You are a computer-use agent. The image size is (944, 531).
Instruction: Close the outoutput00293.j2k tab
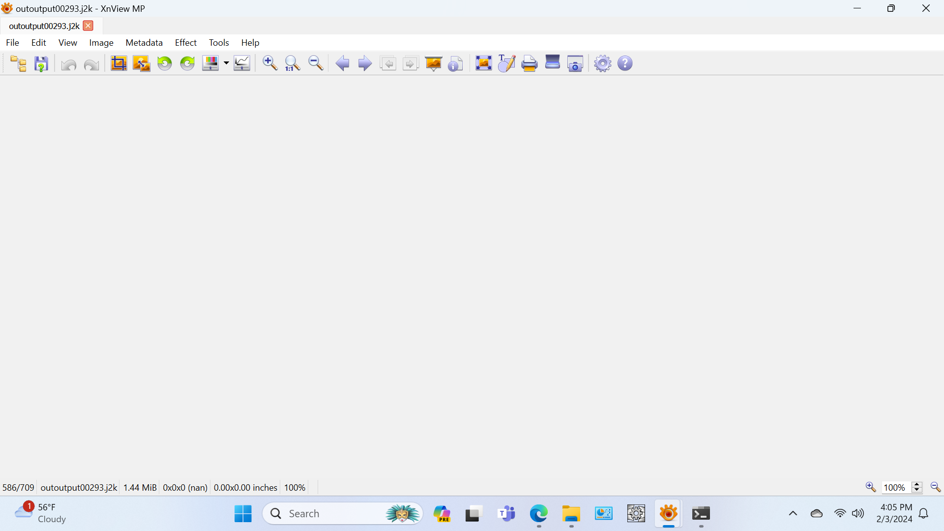88,26
